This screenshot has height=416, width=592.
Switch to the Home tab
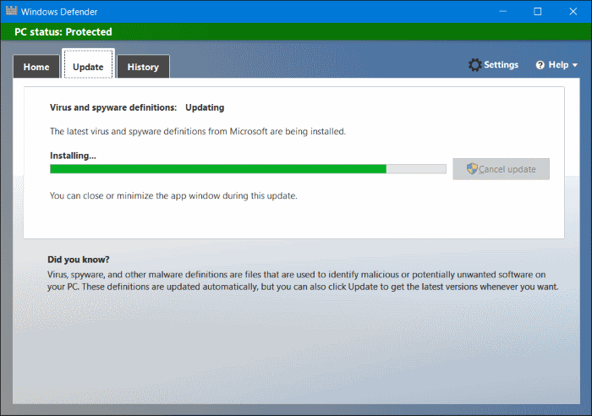click(36, 67)
